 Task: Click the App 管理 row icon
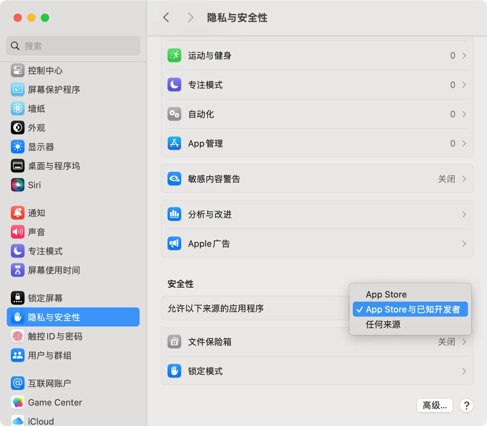174,143
